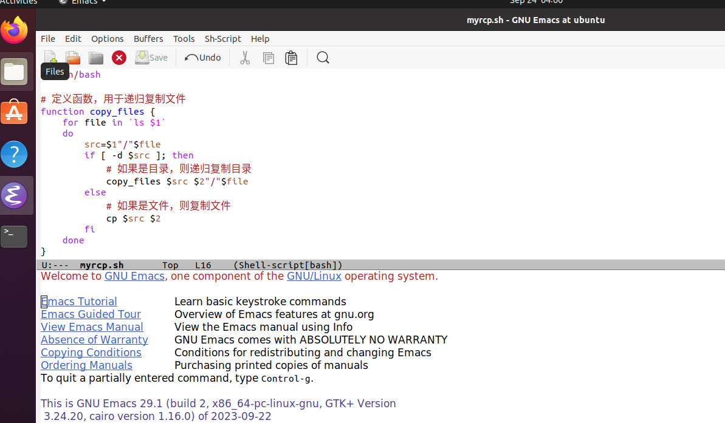
Task: Click the Save toolbar button
Action: 151,58
